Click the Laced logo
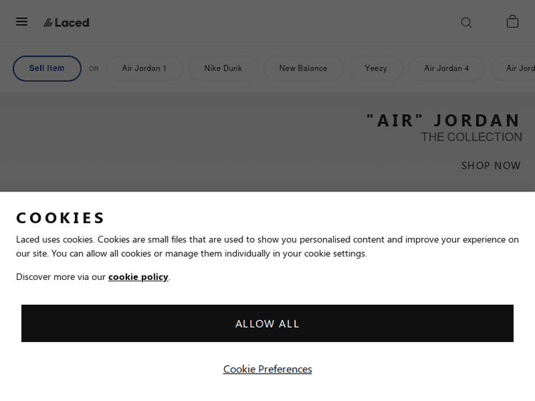535x401 pixels. (66, 23)
